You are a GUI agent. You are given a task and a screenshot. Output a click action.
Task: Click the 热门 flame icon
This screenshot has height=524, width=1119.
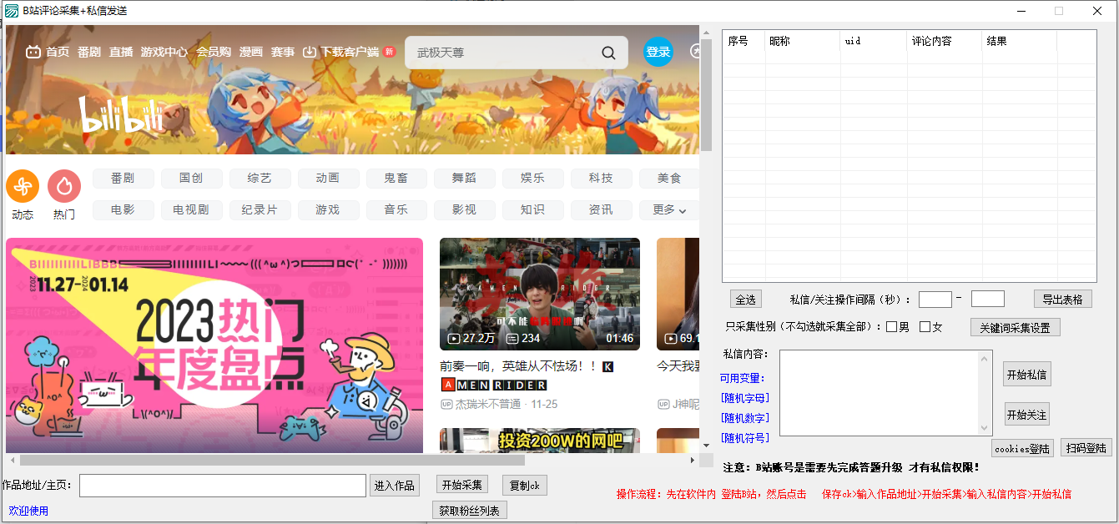64,186
